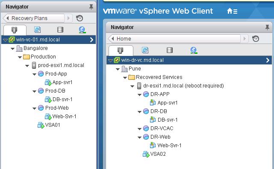This screenshot has width=274, height=169.
Task: Click the VSA01 VM icon
Action: [41, 125]
